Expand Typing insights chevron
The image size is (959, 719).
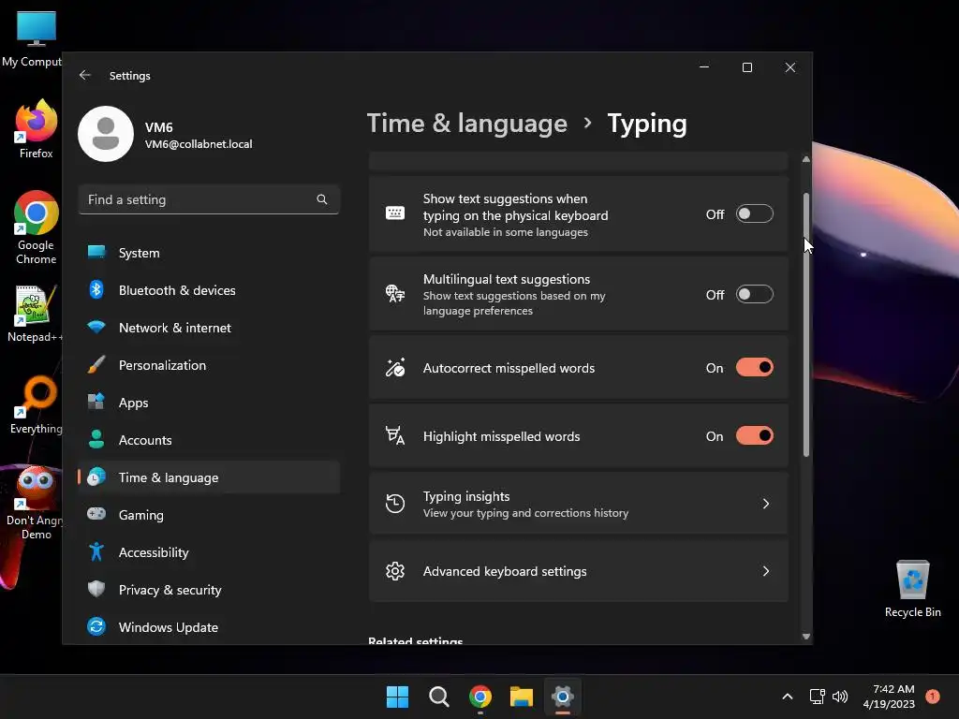[x=766, y=504]
